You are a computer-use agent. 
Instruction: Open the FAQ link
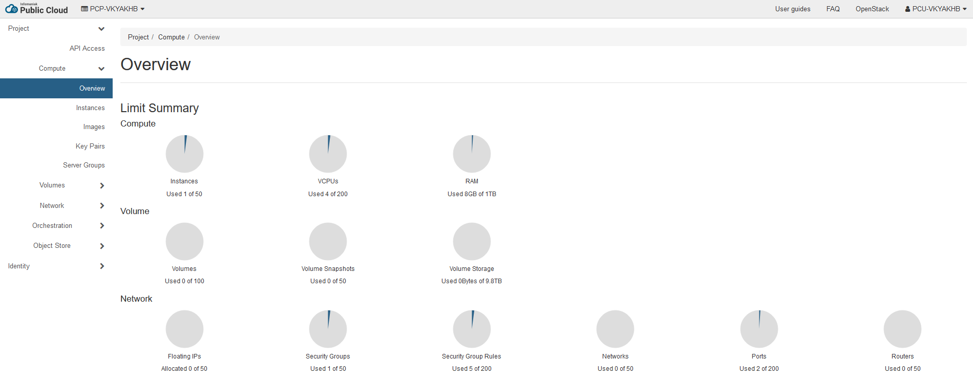click(833, 9)
